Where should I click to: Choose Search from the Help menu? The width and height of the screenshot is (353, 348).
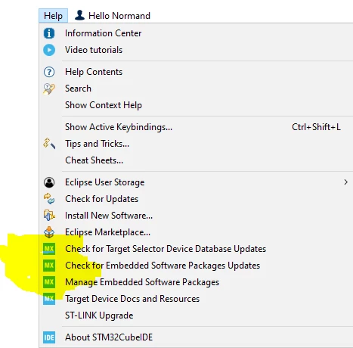click(x=196, y=89)
